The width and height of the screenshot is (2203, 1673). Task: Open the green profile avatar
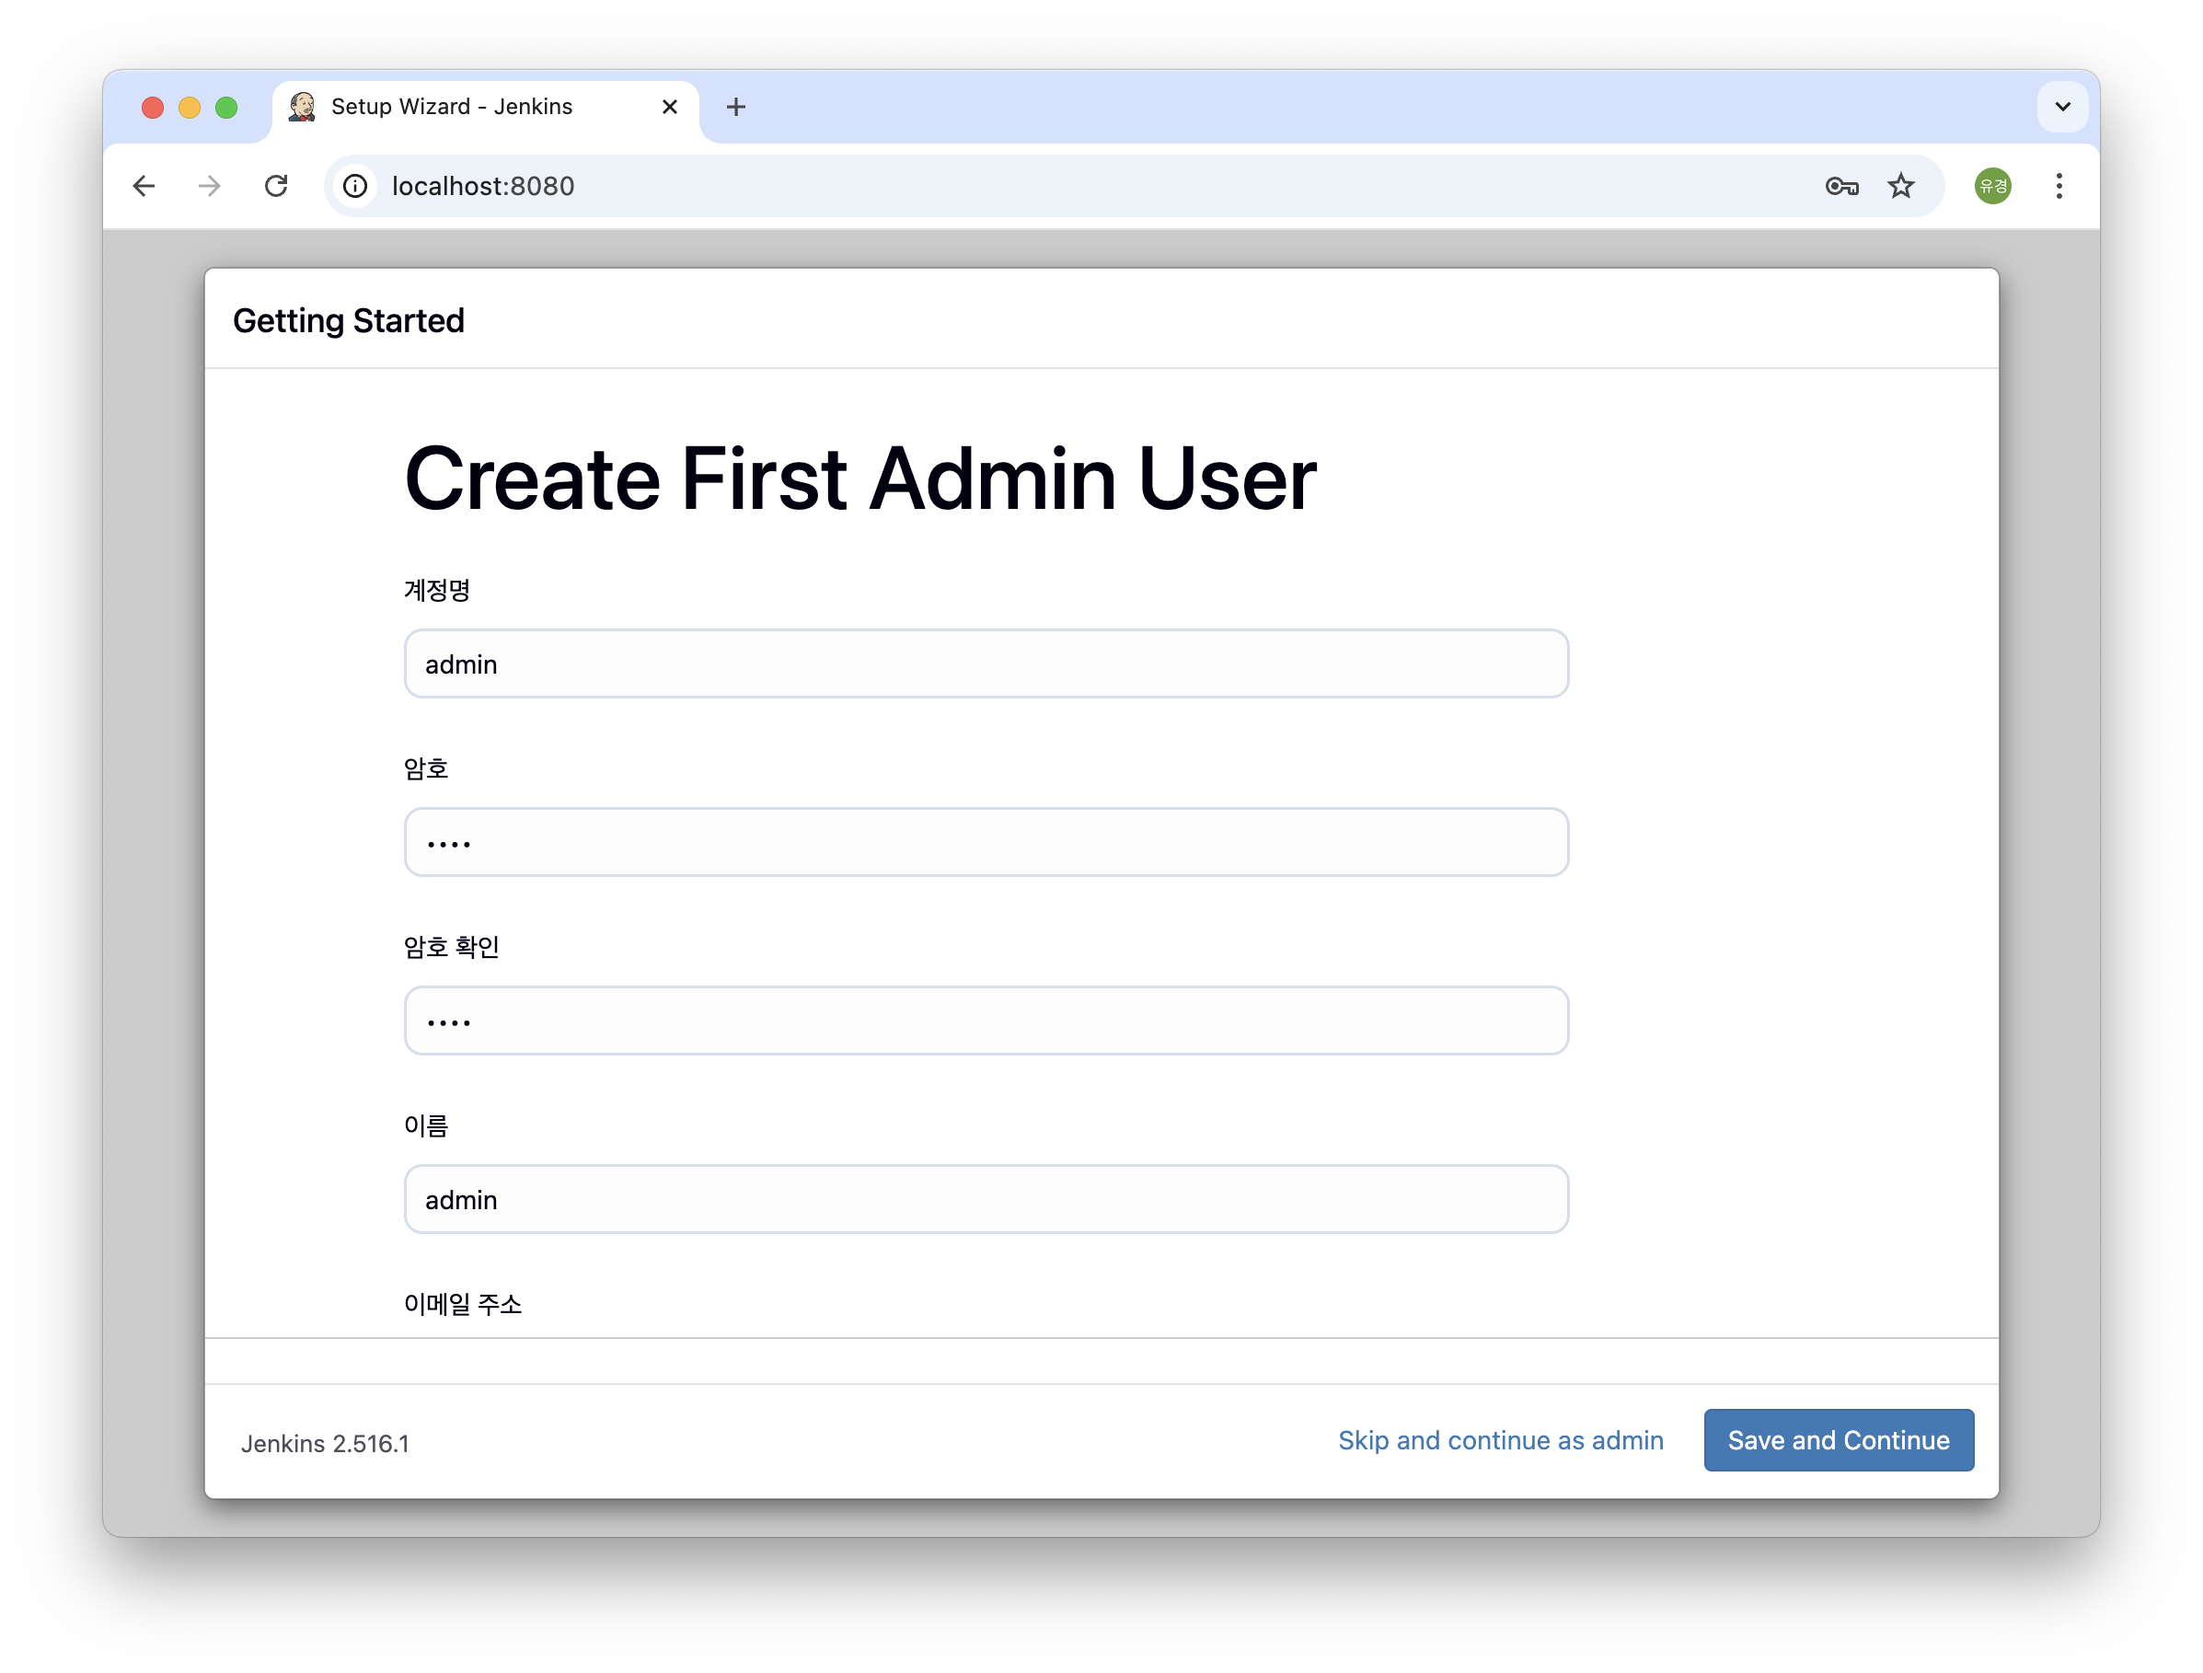(x=1992, y=186)
